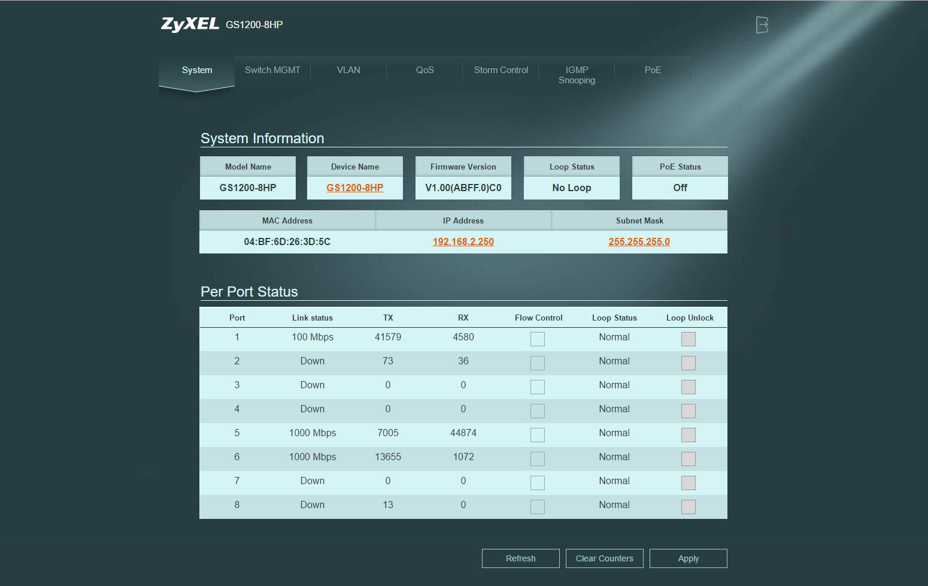
Task: Click the Link status column header
Action: [313, 318]
